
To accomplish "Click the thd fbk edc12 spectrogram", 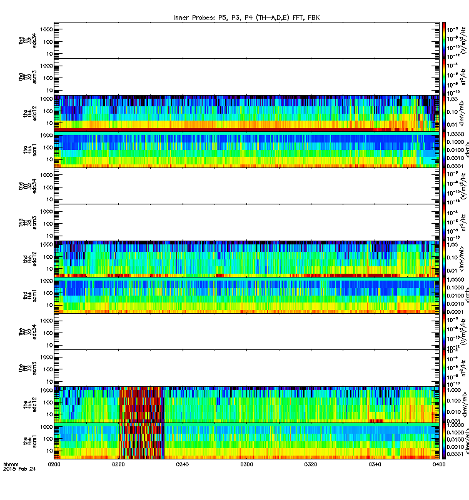I will tap(246, 259).
